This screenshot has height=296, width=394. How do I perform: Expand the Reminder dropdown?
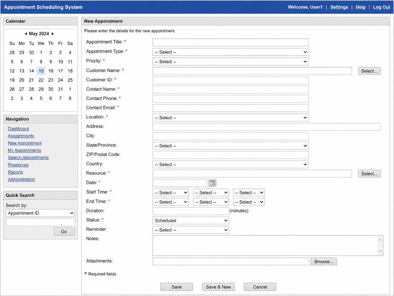click(x=191, y=230)
